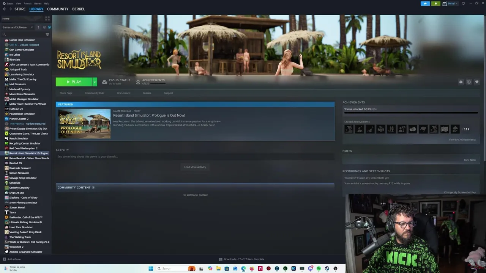486x273 pixels.
Task: Click New Note button
Action: pyautogui.click(x=470, y=160)
